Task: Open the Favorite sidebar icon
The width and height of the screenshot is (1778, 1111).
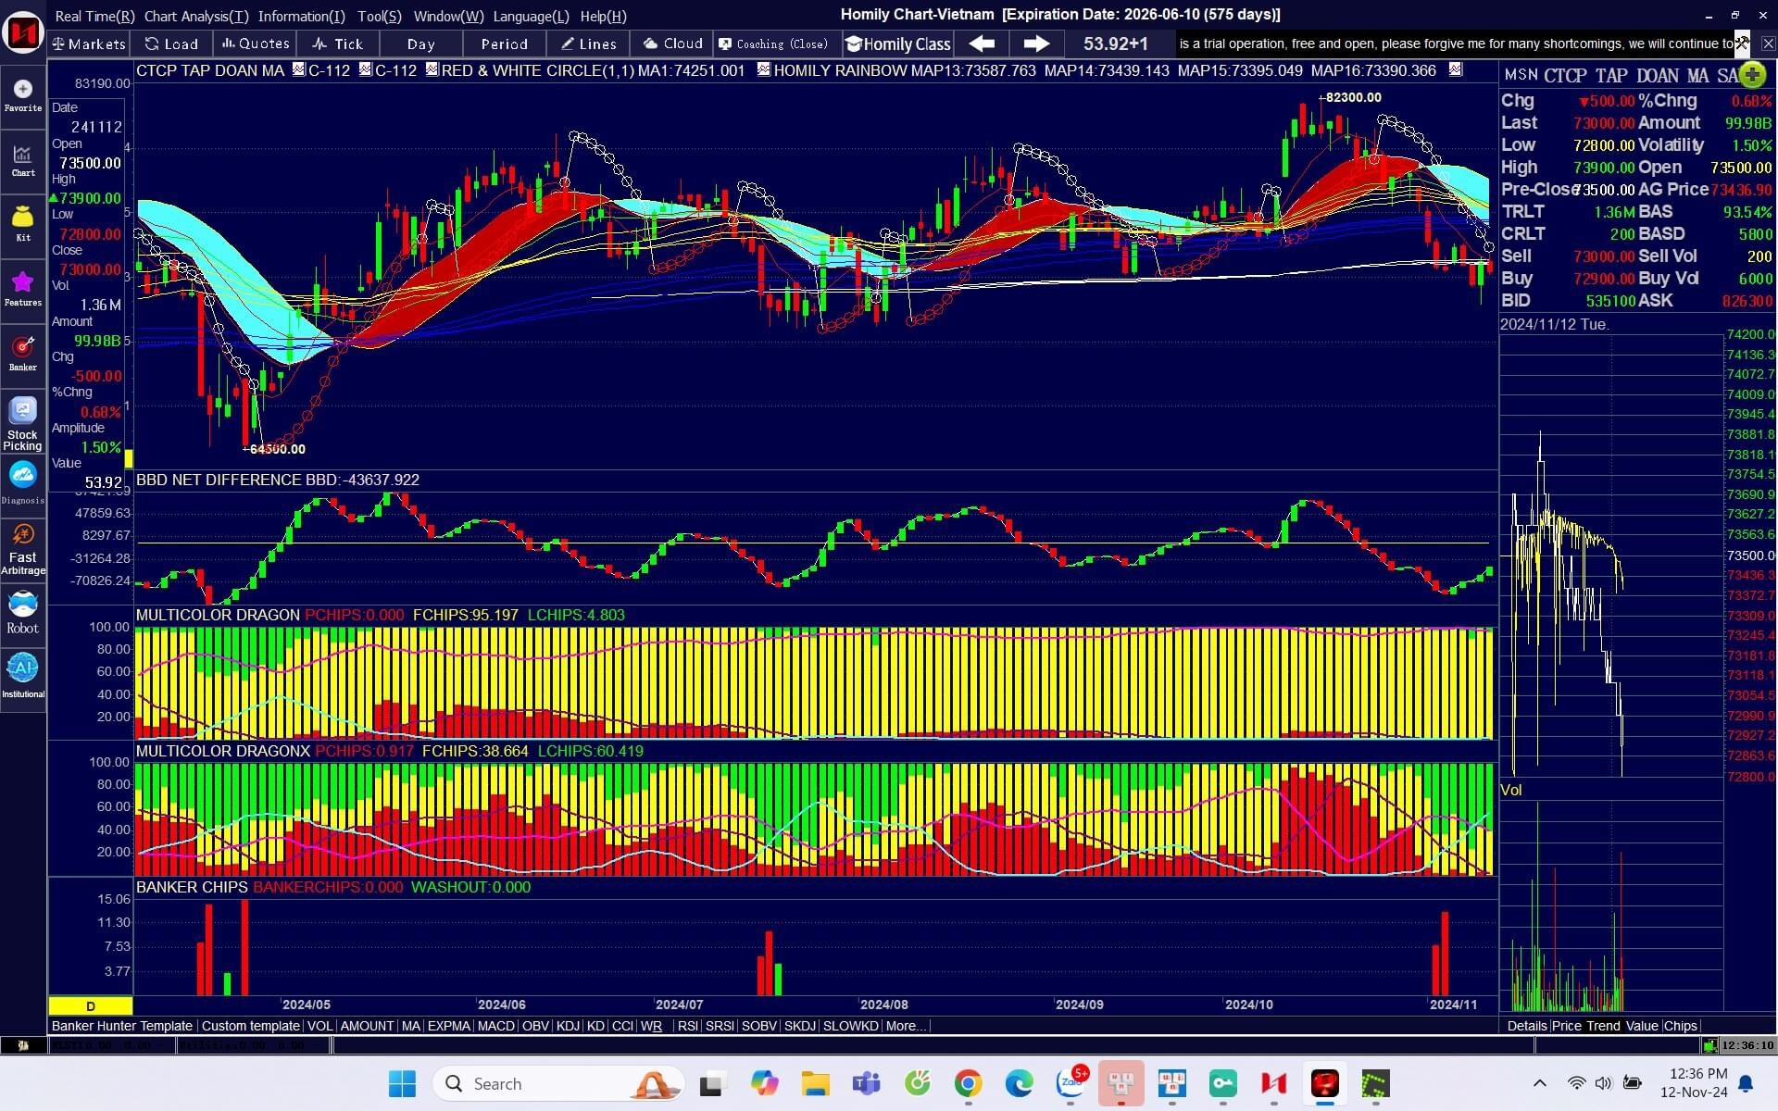Action: 22,95
